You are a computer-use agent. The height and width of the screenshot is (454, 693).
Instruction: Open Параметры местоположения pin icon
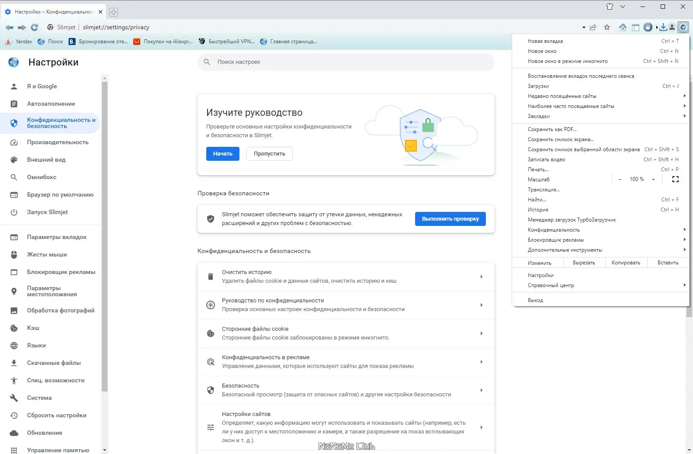pyautogui.click(x=14, y=291)
